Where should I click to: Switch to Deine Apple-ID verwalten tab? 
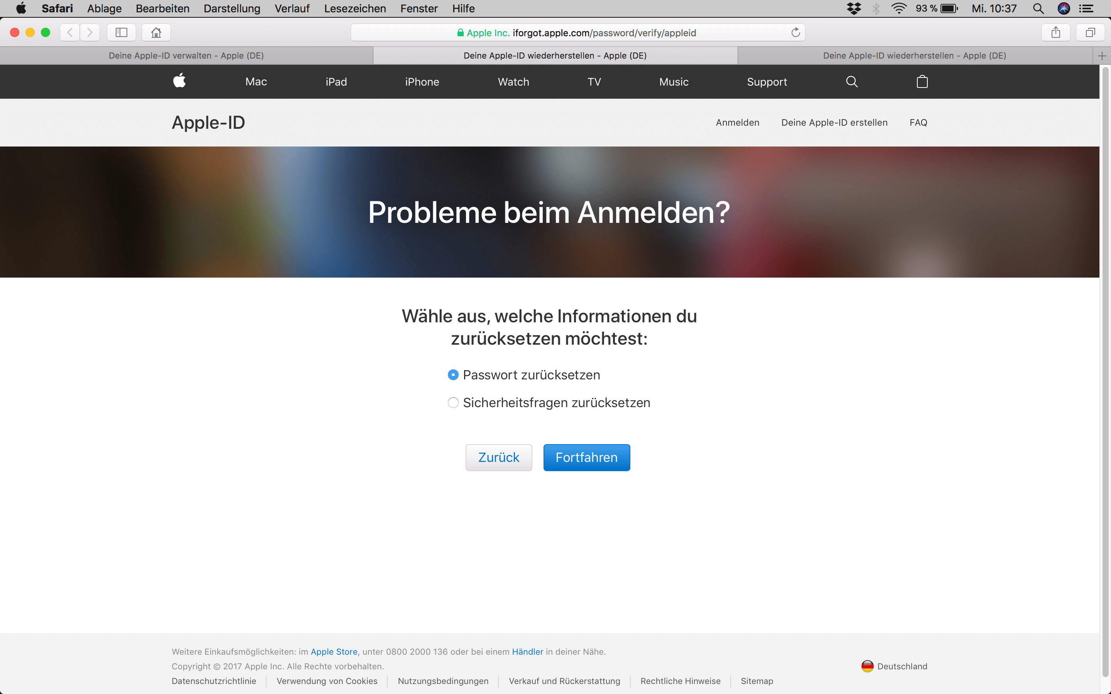pos(186,56)
